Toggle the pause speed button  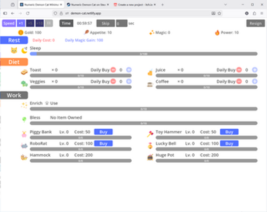click(49, 23)
